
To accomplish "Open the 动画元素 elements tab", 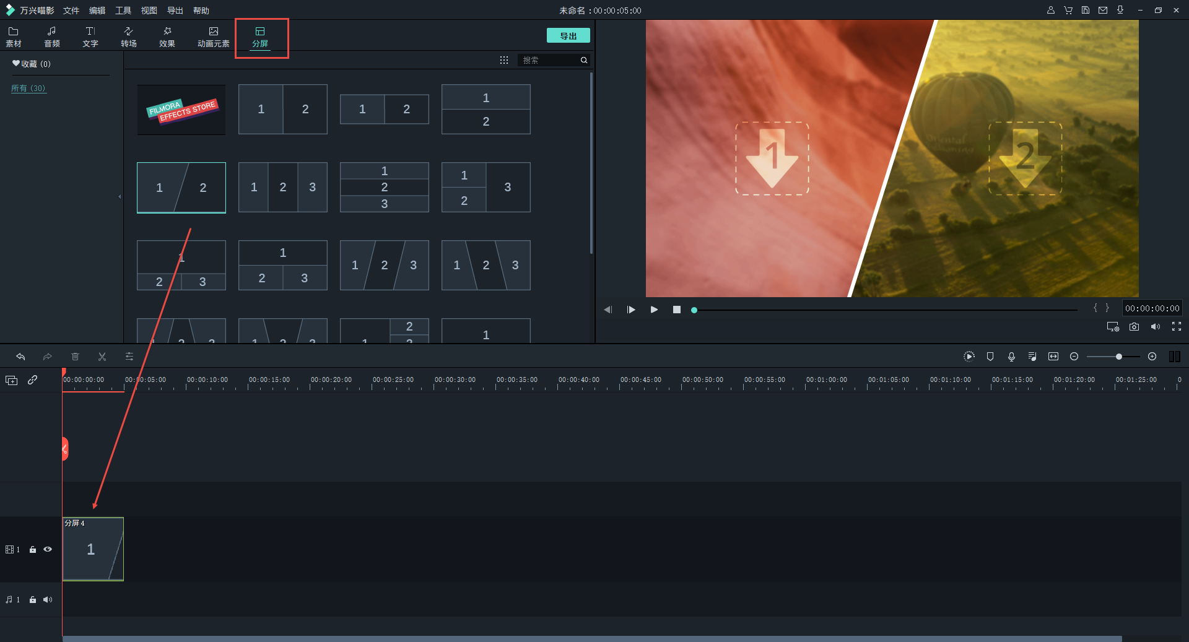I will (x=214, y=37).
